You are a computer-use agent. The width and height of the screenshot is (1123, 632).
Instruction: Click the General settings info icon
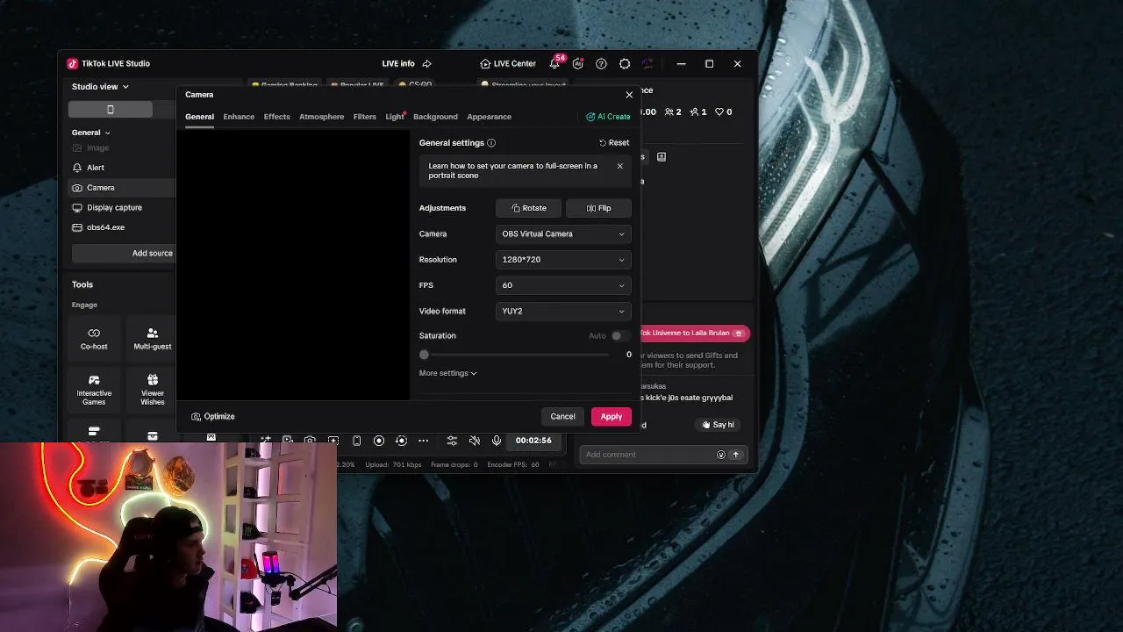coord(491,142)
